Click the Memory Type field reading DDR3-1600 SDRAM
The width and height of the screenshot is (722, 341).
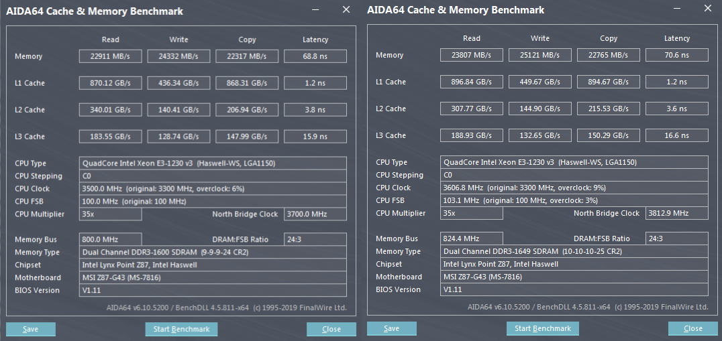tap(213, 253)
